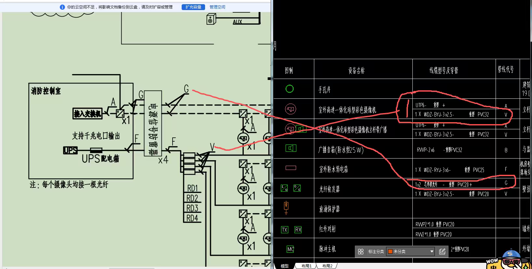Open the 未分类 annotation category dropdown
This screenshot has width=532, height=269.
tap(410, 251)
